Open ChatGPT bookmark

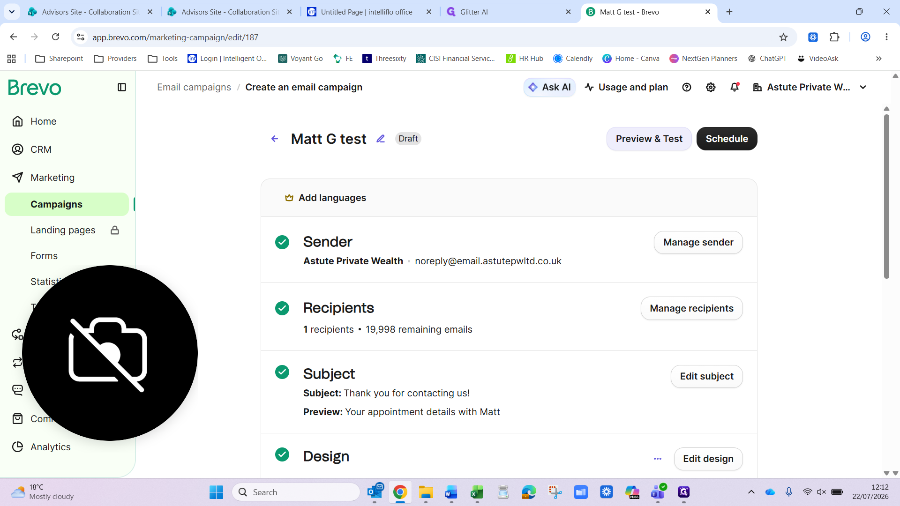pos(767,59)
